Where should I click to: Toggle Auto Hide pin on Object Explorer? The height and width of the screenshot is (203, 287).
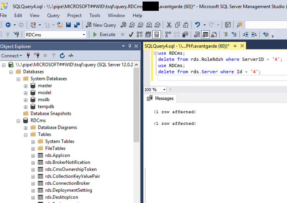click(130, 46)
